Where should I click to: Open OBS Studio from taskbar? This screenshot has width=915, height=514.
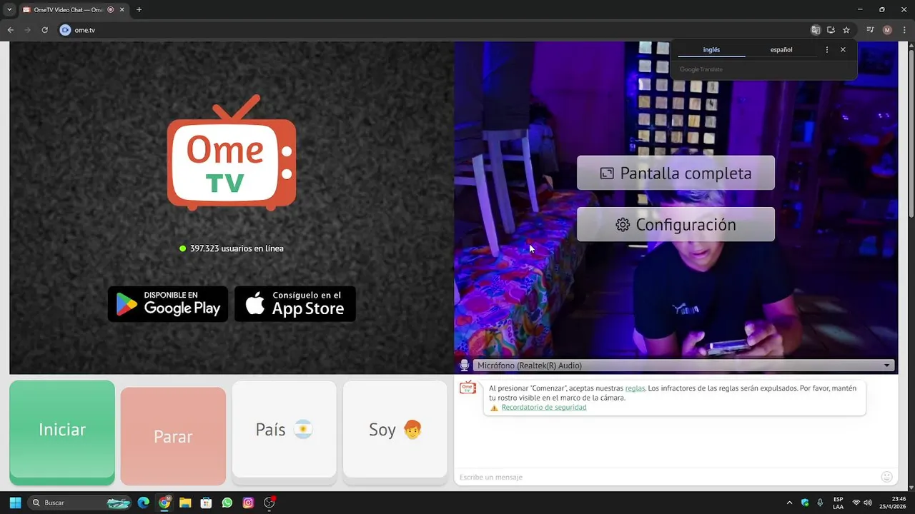click(269, 503)
